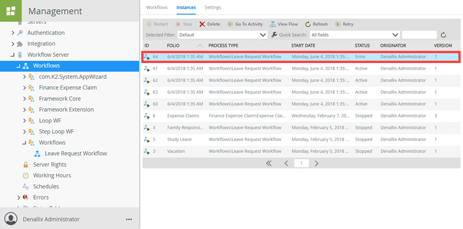Click the Restart toolbar button
The width and height of the screenshot is (463, 229).
coord(157,24)
